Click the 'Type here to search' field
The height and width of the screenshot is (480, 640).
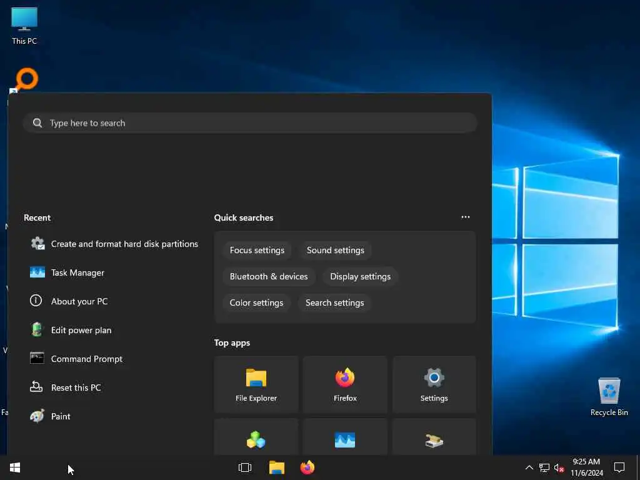(250, 123)
